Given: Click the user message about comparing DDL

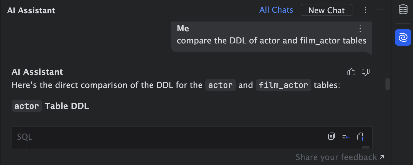Looking at the screenshot, I should [271, 41].
